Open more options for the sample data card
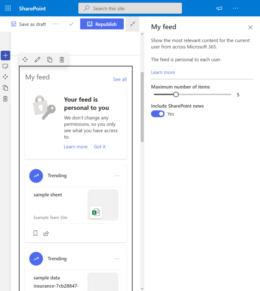The height and width of the screenshot is (291, 260). click(x=117, y=259)
